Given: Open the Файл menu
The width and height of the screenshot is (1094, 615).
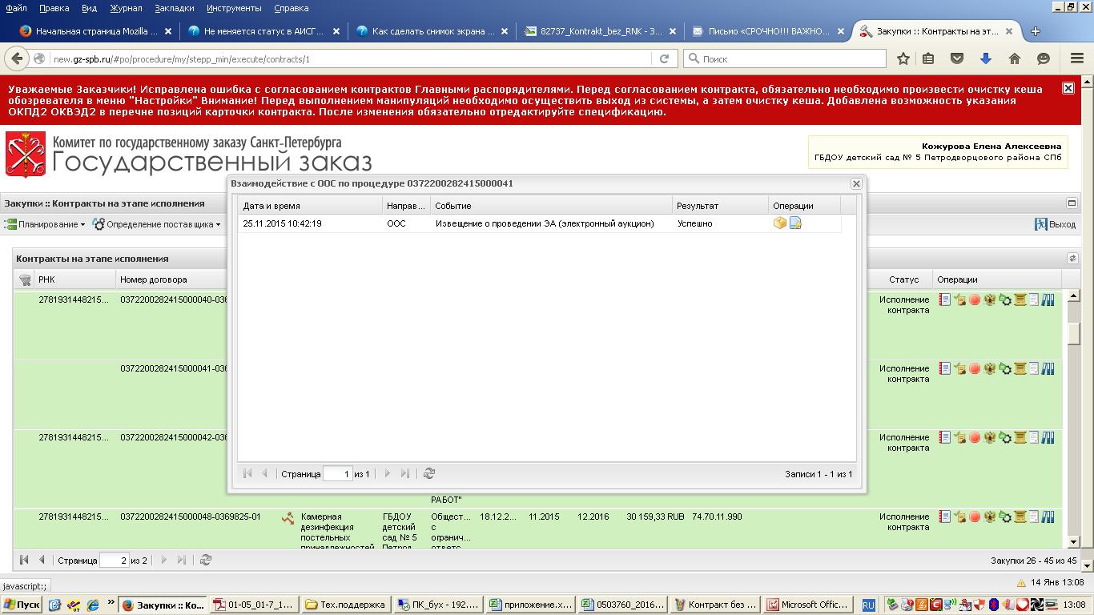Looking at the screenshot, I should [16, 8].
